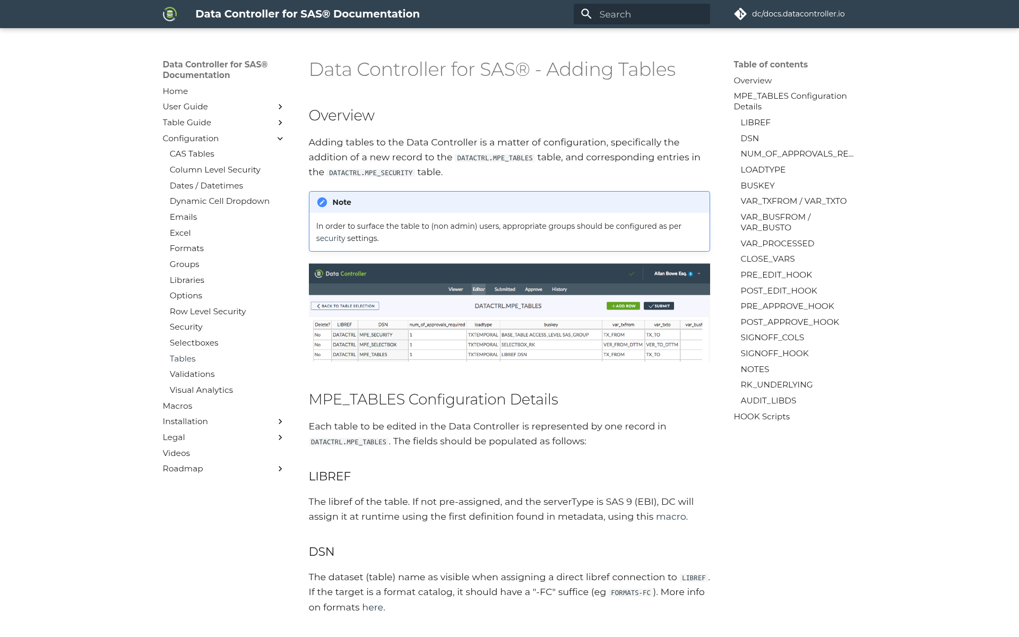
Task: Open the Options page
Action: point(186,296)
